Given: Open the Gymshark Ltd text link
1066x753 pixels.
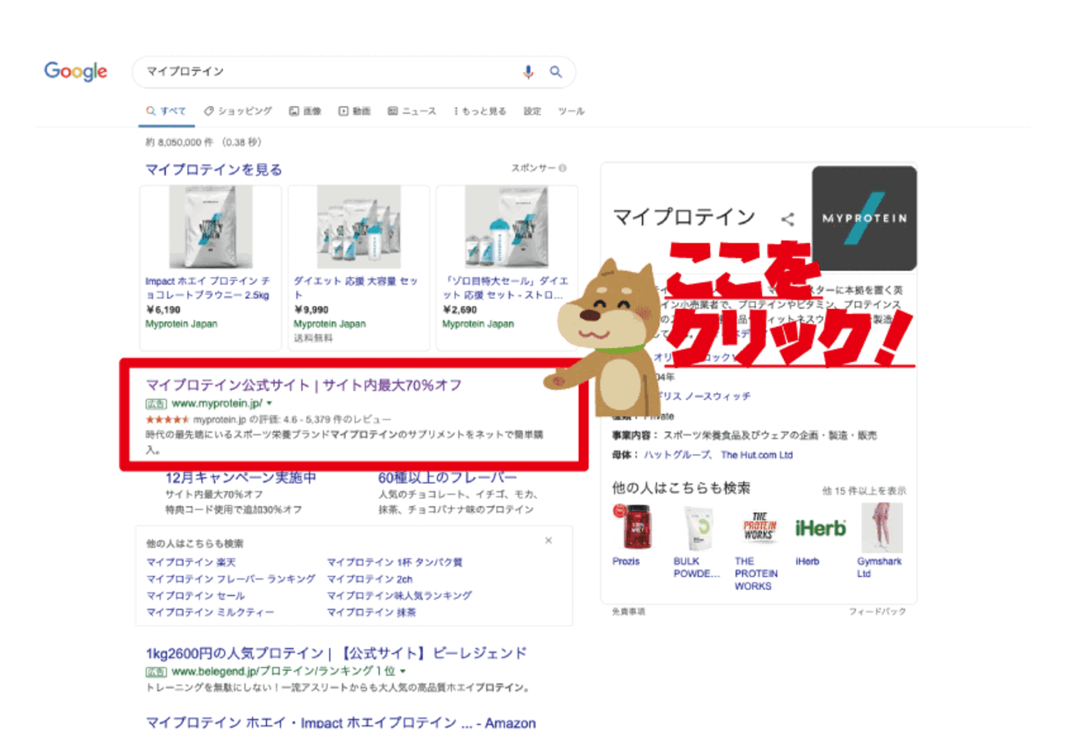Looking at the screenshot, I should coord(879,568).
